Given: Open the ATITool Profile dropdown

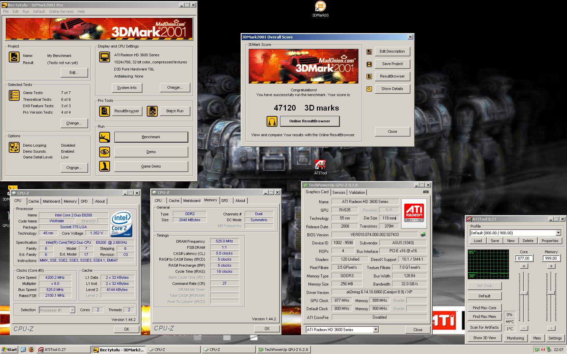Looking at the screenshot, I should pos(558,233).
